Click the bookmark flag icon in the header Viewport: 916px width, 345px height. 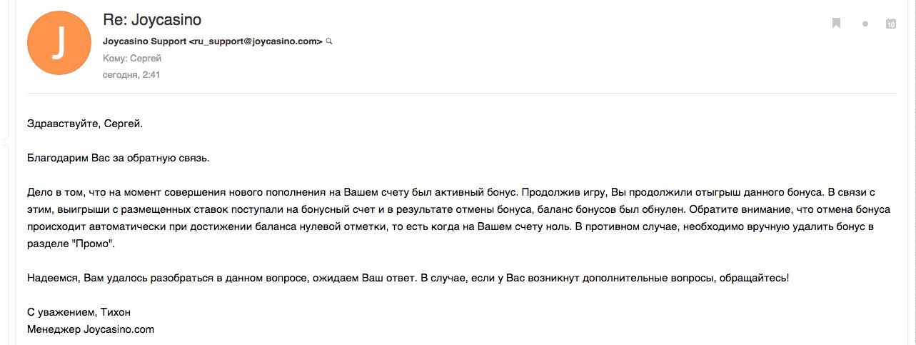point(837,24)
